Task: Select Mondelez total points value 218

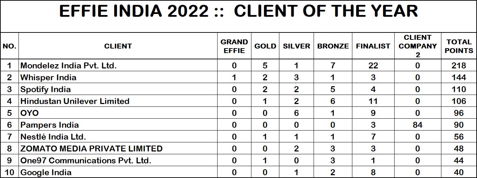Action: pyautogui.click(x=459, y=66)
